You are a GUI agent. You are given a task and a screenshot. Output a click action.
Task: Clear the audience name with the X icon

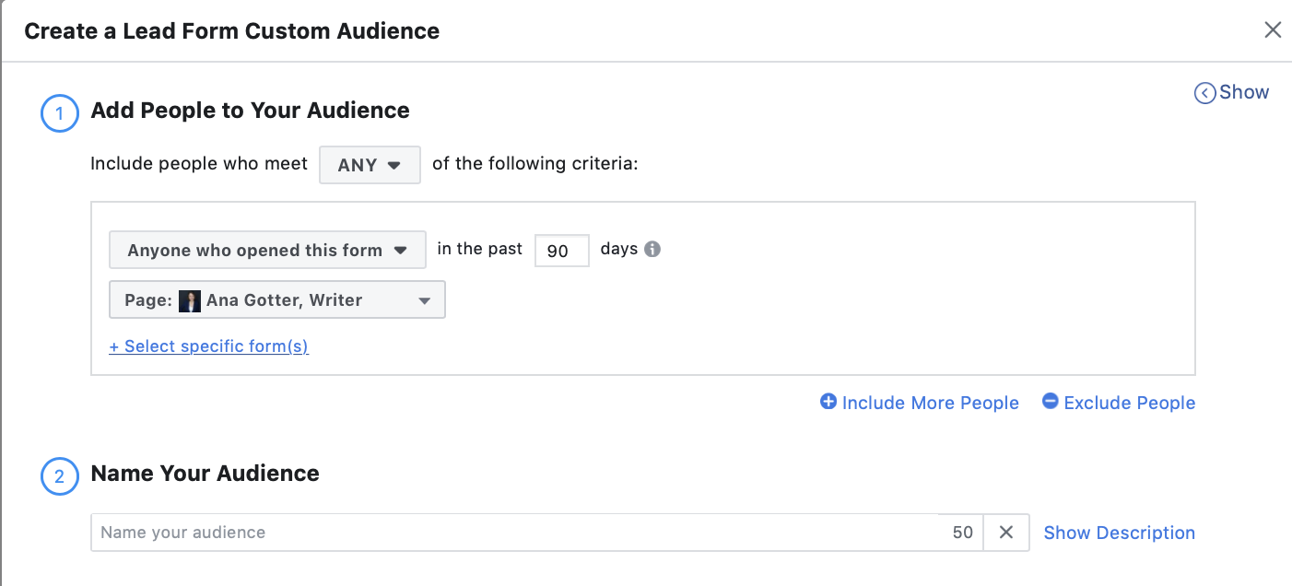click(x=1005, y=532)
